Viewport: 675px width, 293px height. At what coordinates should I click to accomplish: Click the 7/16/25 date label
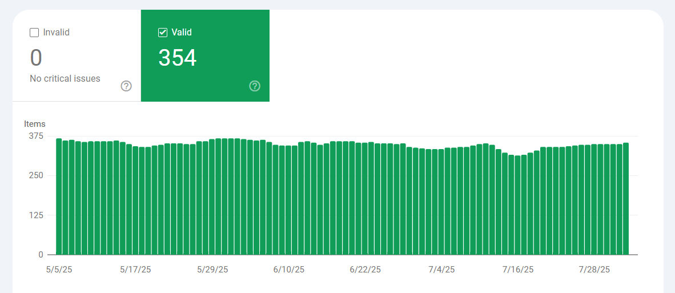518,270
